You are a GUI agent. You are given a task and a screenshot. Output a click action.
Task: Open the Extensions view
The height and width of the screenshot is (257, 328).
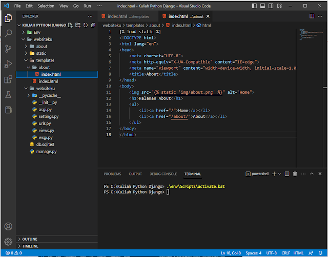click(x=8, y=79)
